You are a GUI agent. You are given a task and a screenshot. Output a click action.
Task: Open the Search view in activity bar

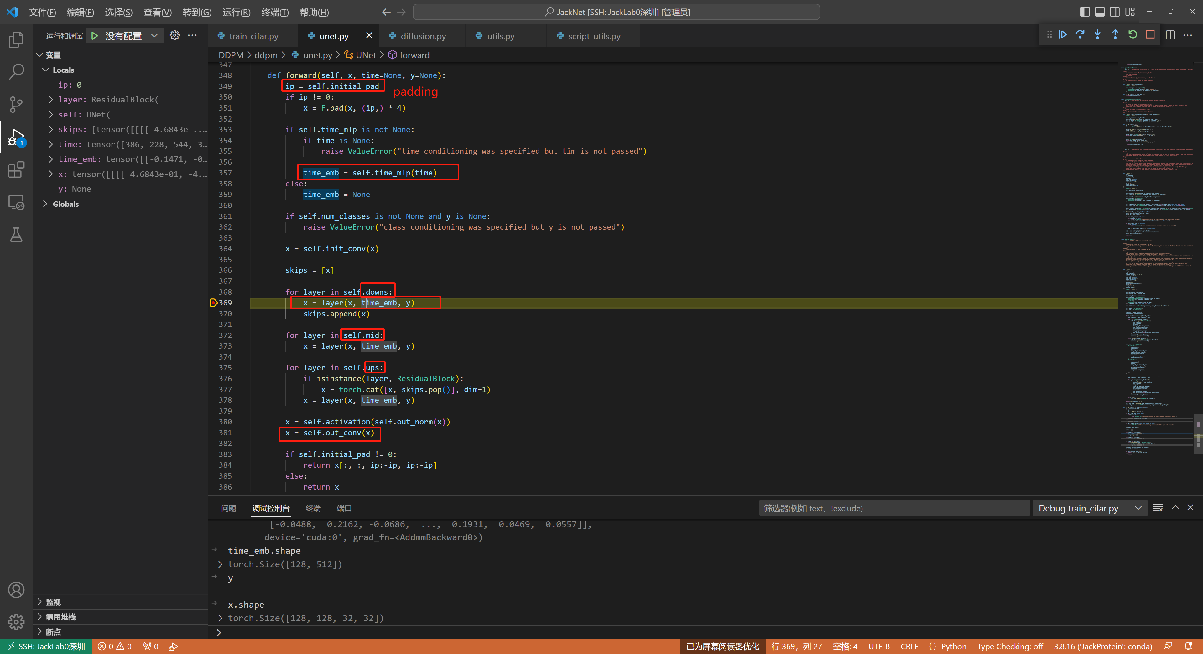point(16,72)
